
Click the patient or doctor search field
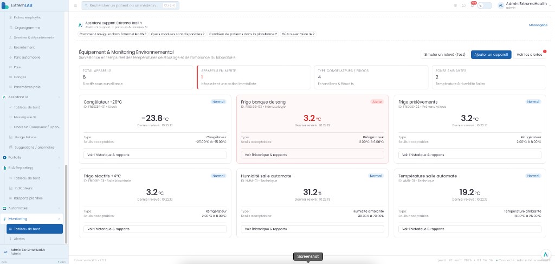coord(130,5)
